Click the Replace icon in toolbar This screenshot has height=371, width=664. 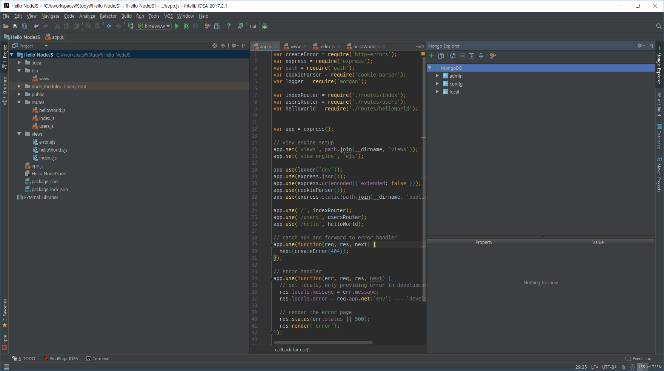pyautogui.click(x=97, y=26)
